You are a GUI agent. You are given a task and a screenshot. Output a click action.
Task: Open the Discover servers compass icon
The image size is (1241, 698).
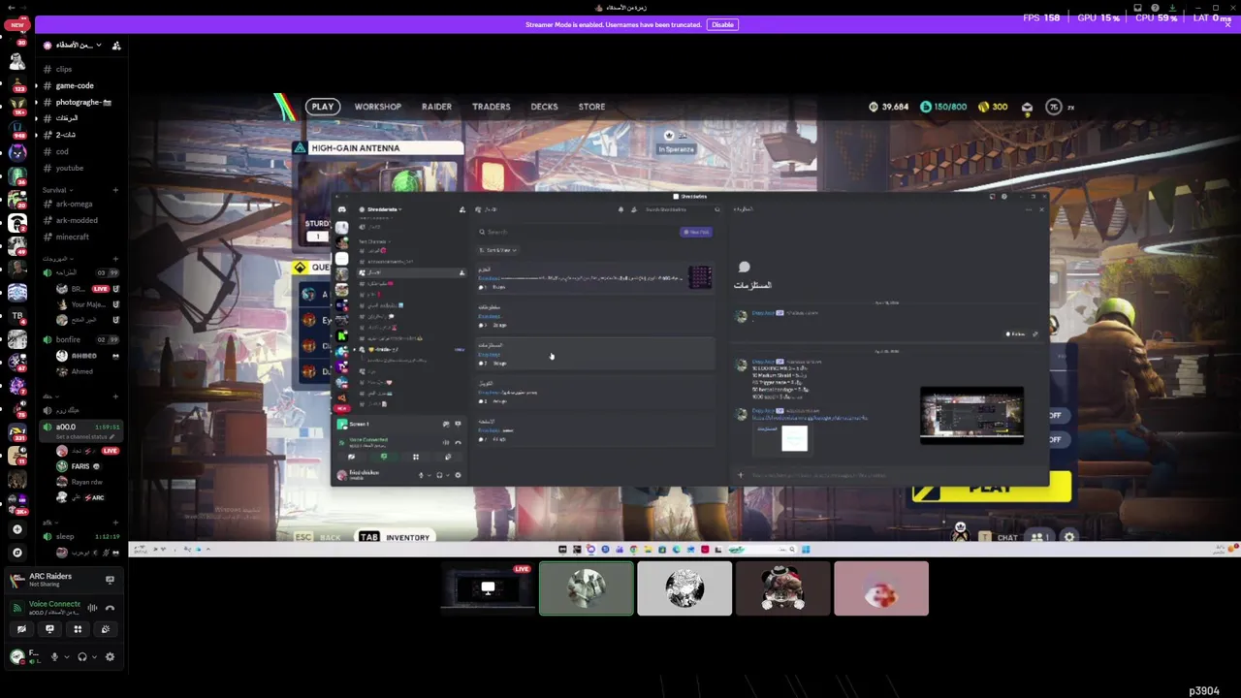[16, 553]
